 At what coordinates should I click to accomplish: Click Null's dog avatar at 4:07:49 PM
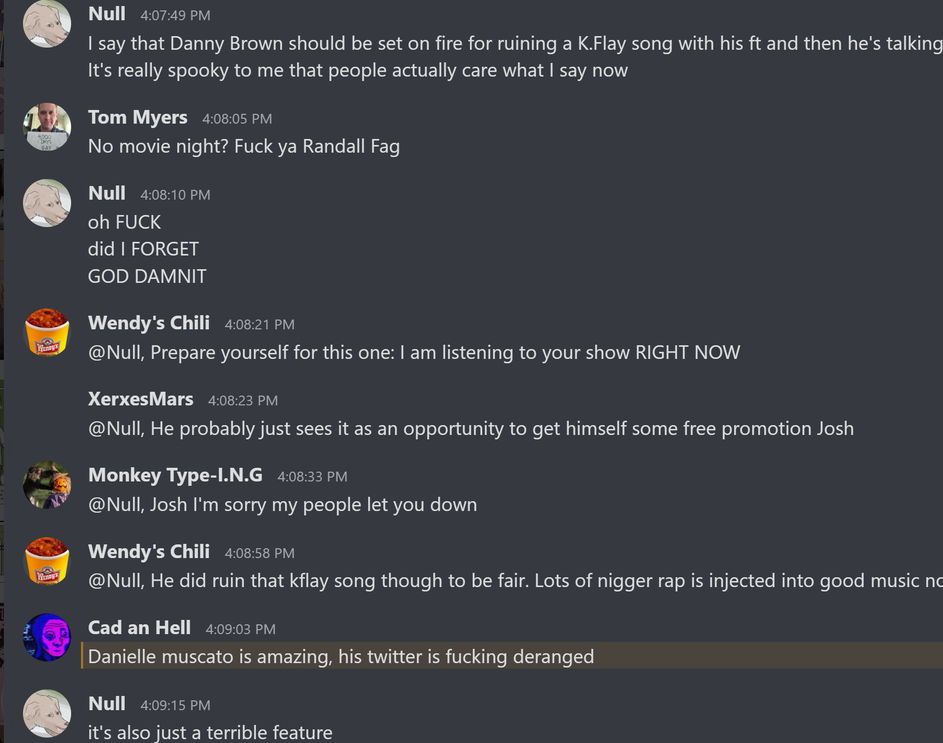47,24
